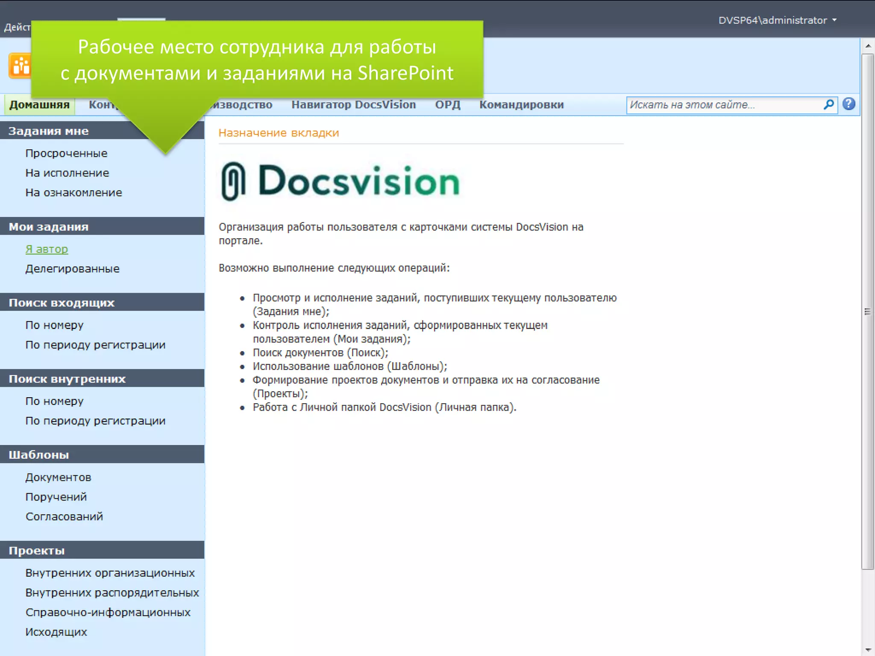Go to the Командировки tab
Screen dimensions: 875x656
point(521,105)
